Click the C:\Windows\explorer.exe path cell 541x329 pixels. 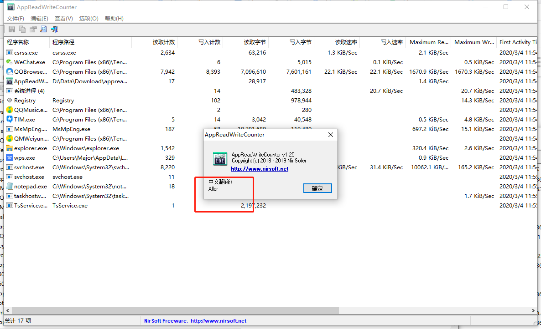(x=86, y=148)
